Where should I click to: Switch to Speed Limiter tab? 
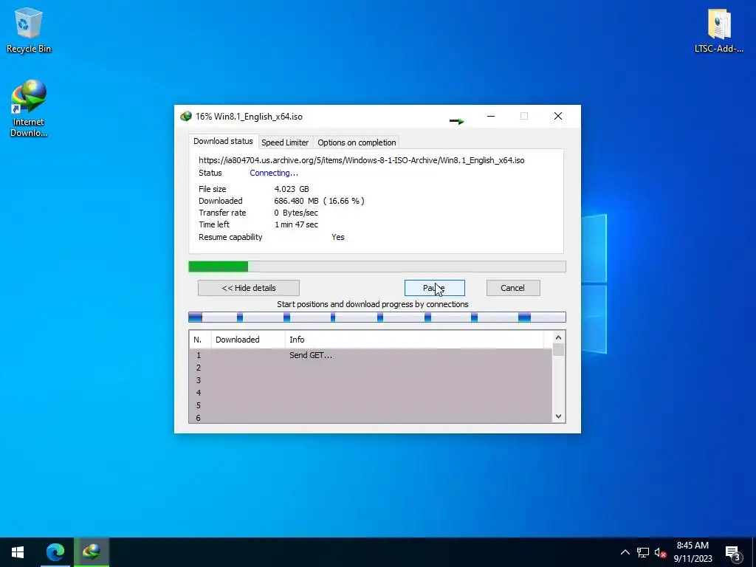point(285,142)
